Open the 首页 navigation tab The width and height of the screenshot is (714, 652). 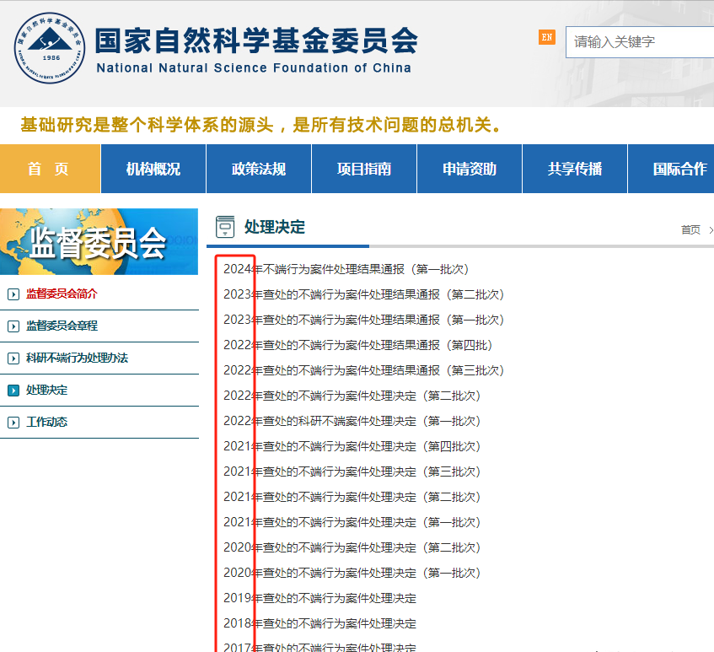pyautogui.click(x=49, y=169)
